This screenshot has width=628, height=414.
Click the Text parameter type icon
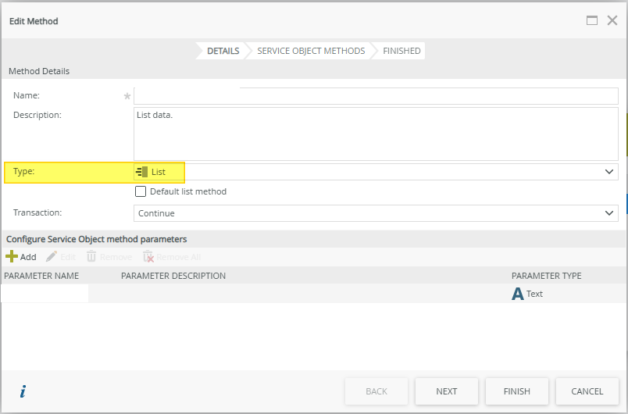pos(517,294)
